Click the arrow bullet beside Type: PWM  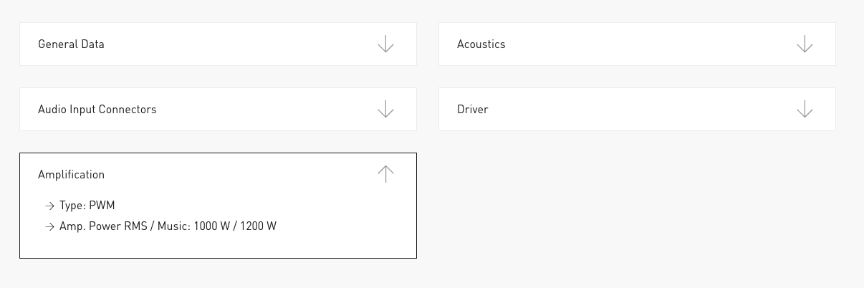coord(49,206)
